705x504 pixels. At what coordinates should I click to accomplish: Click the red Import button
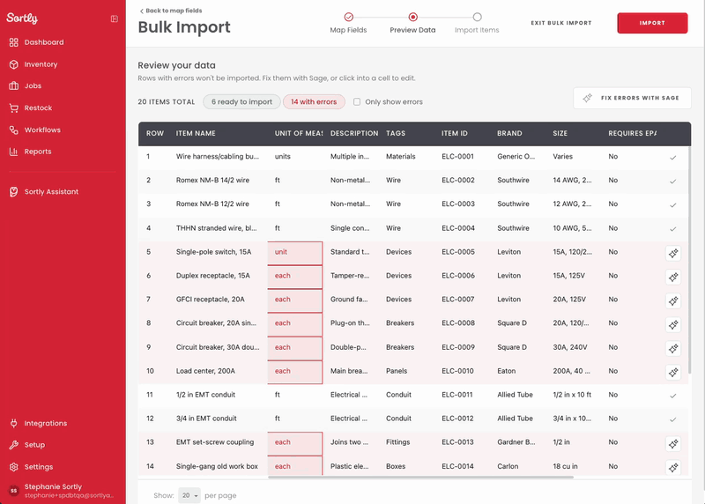pyautogui.click(x=652, y=23)
